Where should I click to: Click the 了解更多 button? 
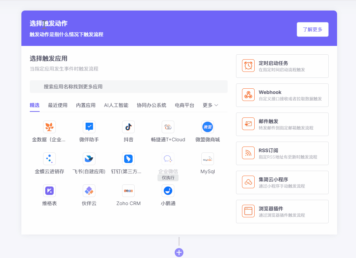(x=313, y=29)
